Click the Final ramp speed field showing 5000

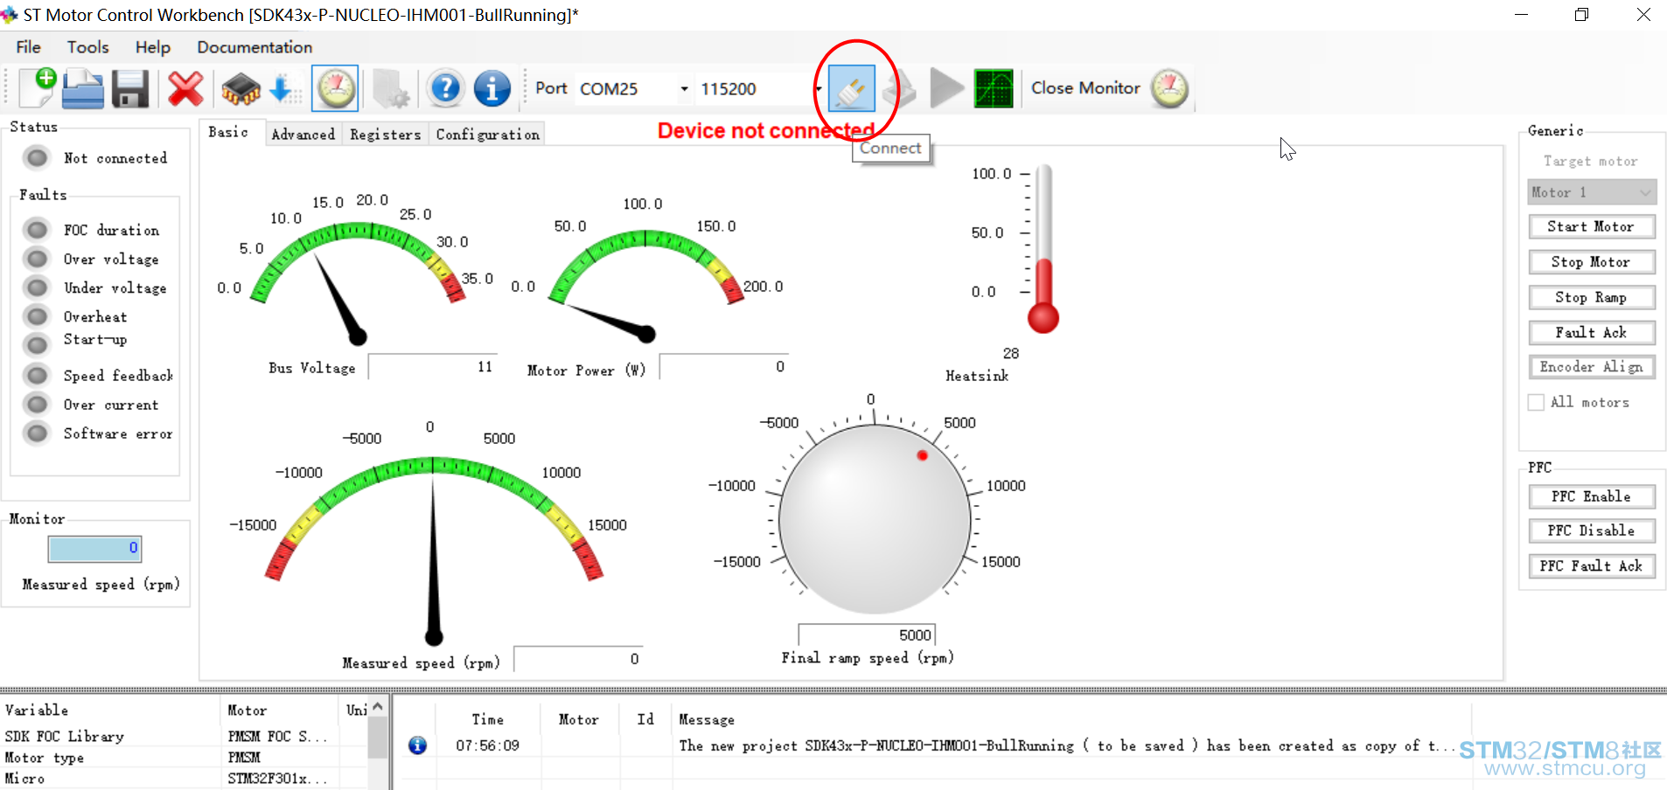[867, 635]
